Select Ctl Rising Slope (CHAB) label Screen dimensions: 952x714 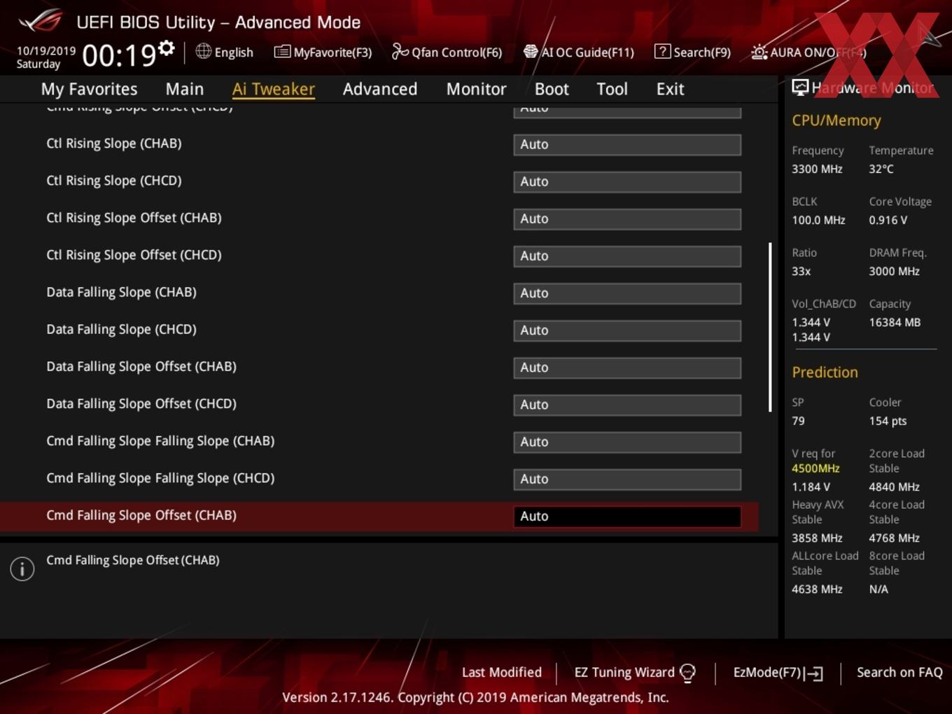114,143
